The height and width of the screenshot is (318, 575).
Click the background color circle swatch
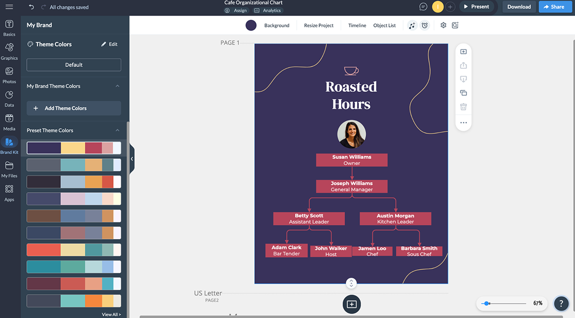coord(251,25)
